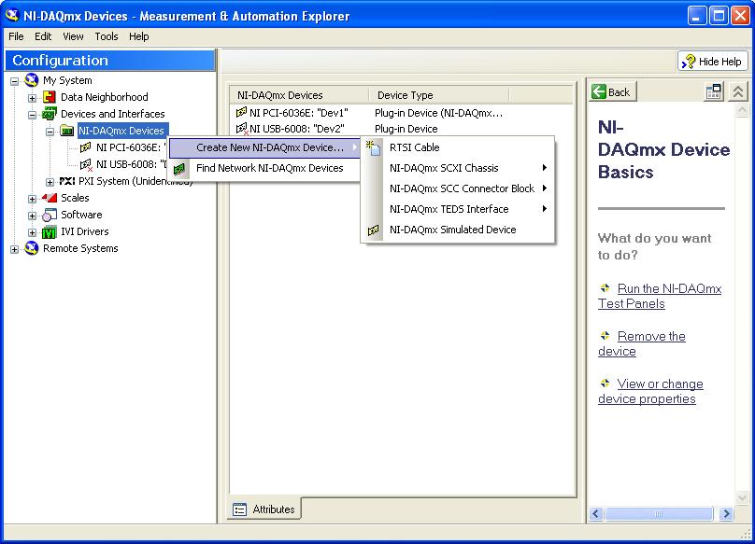Select RTSI Cable from submenu
755x544 pixels.
click(458, 147)
